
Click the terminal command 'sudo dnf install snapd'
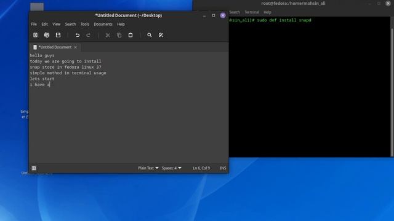284,20
